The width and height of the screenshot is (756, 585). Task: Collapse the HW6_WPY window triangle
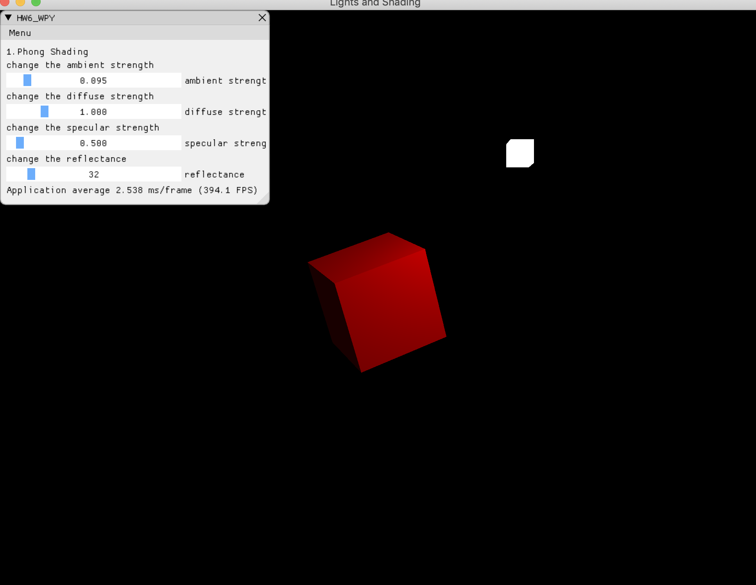coord(8,18)
